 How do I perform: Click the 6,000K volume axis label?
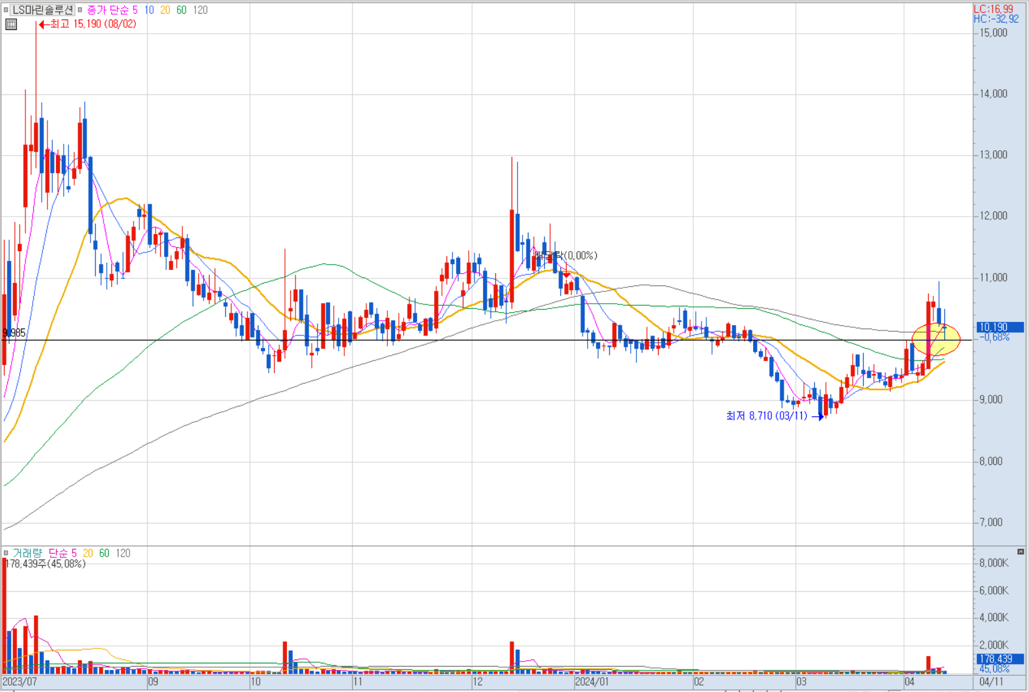pyautogui.click(x=994, y=591)
